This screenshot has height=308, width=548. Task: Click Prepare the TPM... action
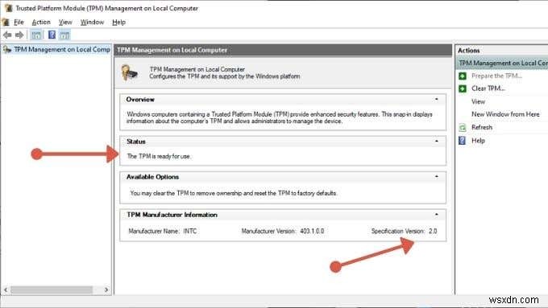(x=496, y=76)
